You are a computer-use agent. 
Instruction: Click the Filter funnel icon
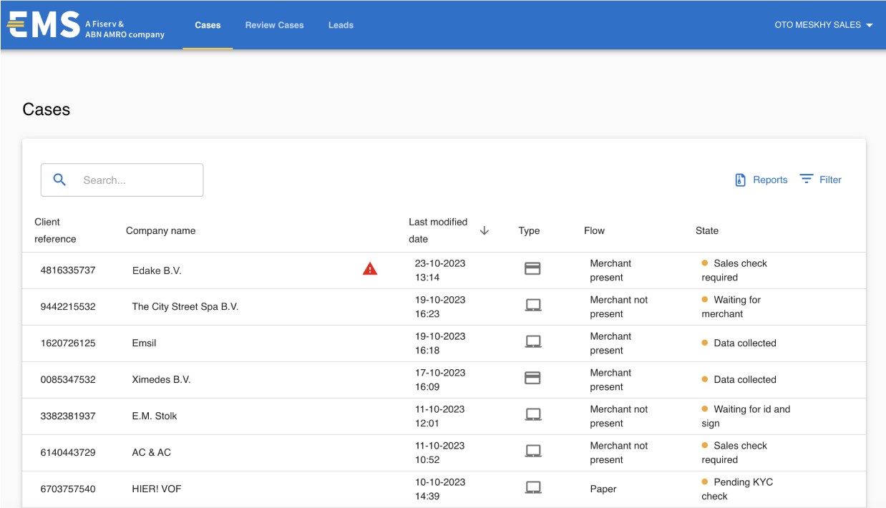tap(807, 179)
